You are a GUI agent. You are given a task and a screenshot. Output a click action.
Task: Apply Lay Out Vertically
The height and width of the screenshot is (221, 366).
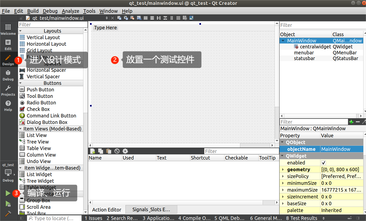152,18
